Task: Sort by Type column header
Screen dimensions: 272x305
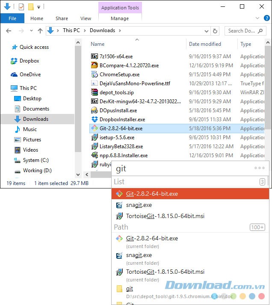Action: coord(246,44)
